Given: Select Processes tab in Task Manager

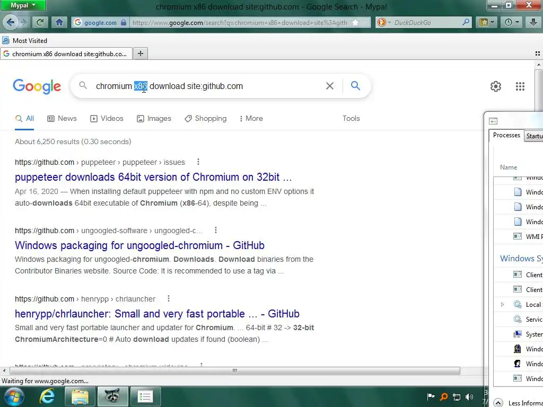Looking at the screenshot, I should (x=506, y=135).
